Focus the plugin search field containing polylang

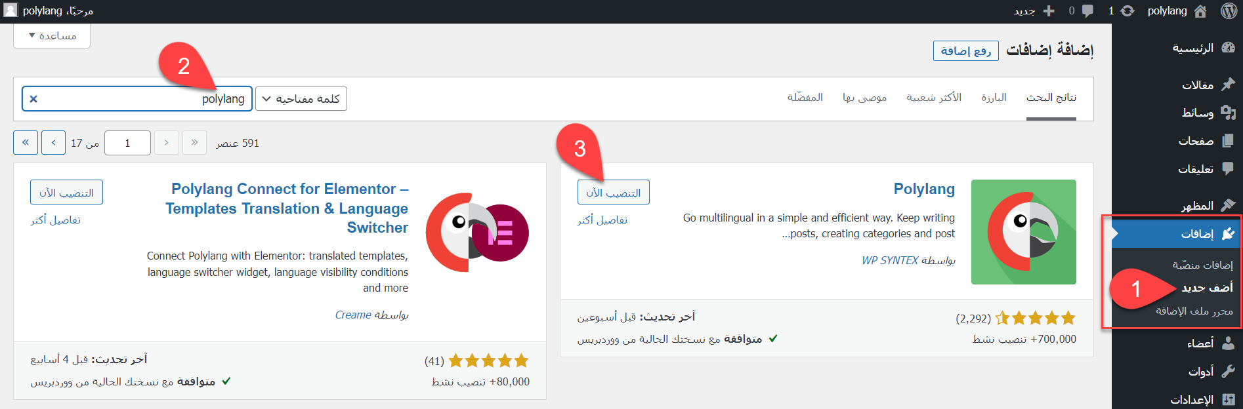click(x=137, y=99)
